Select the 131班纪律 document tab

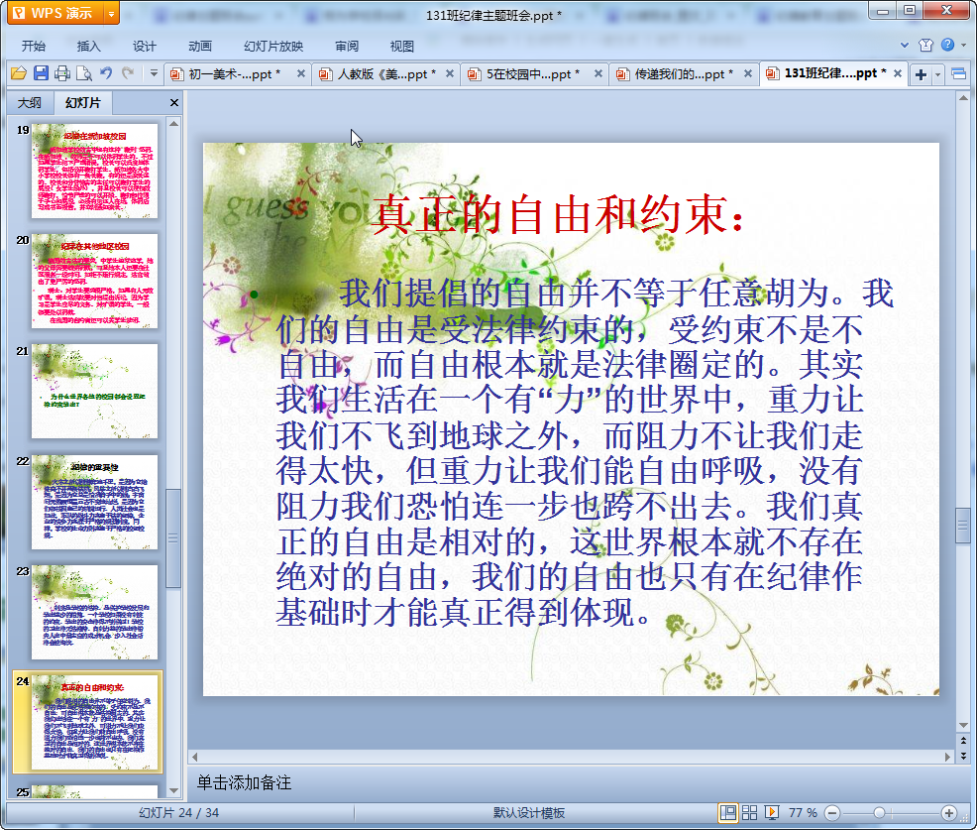834,73
